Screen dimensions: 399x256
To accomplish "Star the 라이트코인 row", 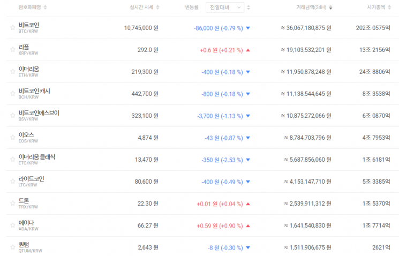I will coord(13,181).
